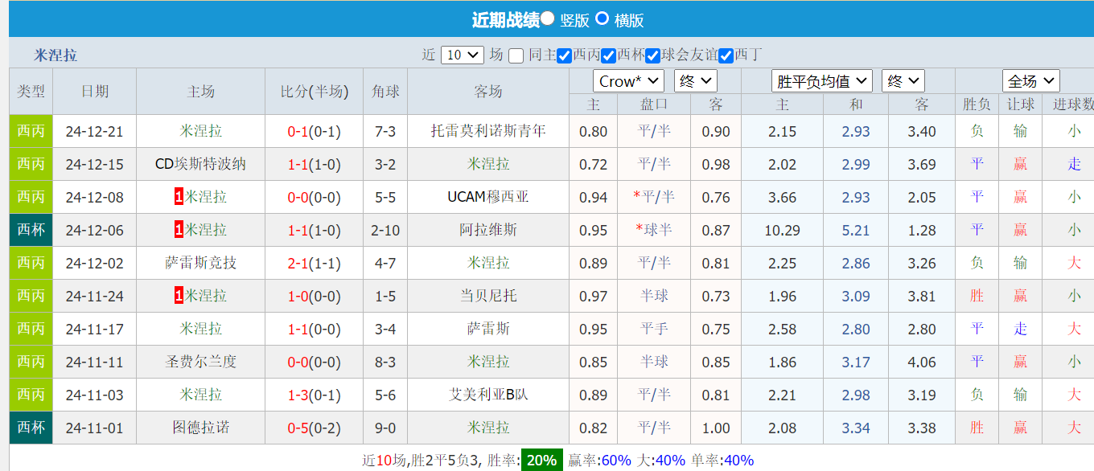Select the 竖版 layout radio button
The image size is (1094, 471).
coord(549,18)
